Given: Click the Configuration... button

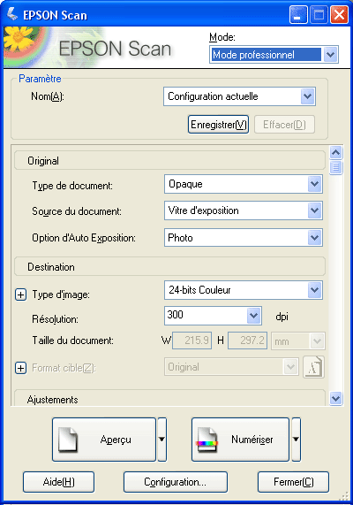Looking at the screenshot, I should (x=176, y=482).
